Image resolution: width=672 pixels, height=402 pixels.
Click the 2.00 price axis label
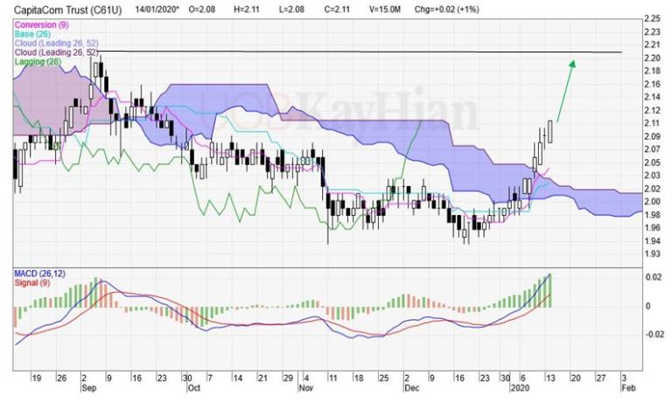[652, 201]
